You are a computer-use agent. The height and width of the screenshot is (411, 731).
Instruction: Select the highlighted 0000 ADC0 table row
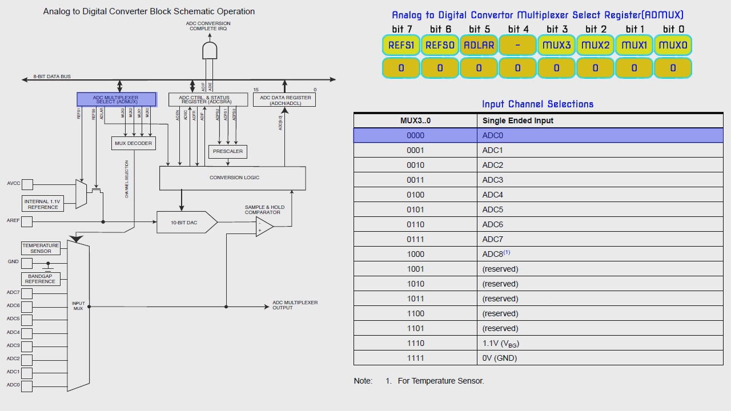pos(539,135)
